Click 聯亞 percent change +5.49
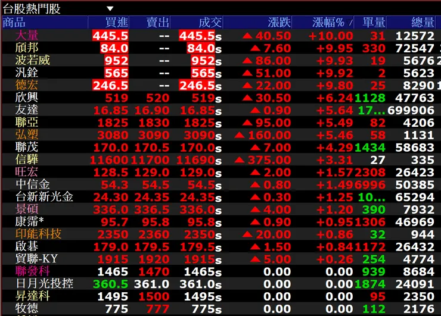441x316 pixels. 335,123
